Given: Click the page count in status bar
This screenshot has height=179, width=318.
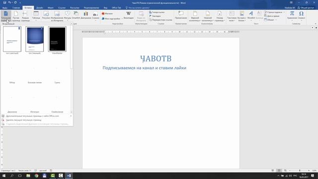Looking at the screenshot, I should click(x=8, y=171).
